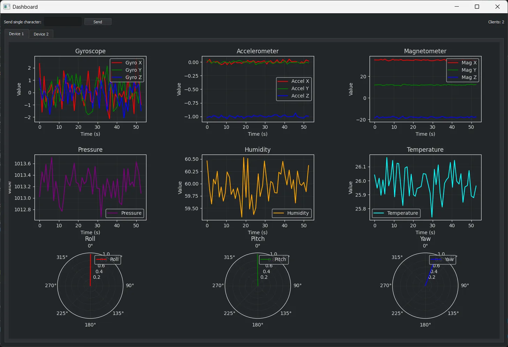Maximize the Dashboard window
The height and width of the screenshot is (347, 508).
pos(477,7)
